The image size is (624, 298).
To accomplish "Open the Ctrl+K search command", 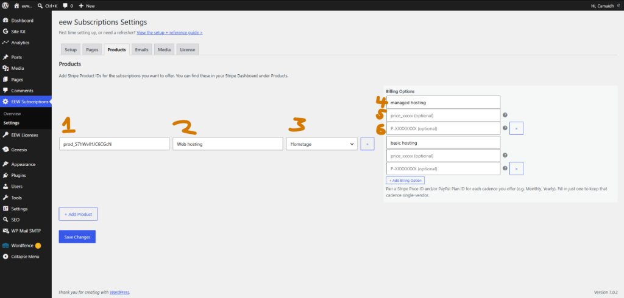I will [x=48, y=5].
